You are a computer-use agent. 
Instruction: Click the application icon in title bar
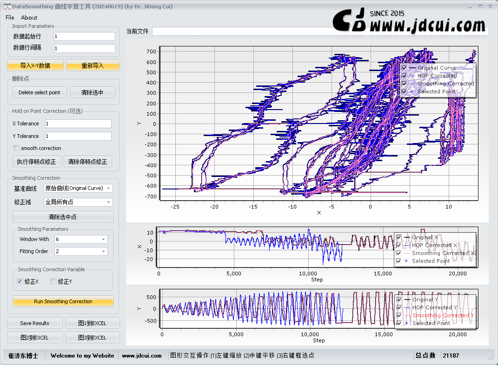tap(7, 7)
